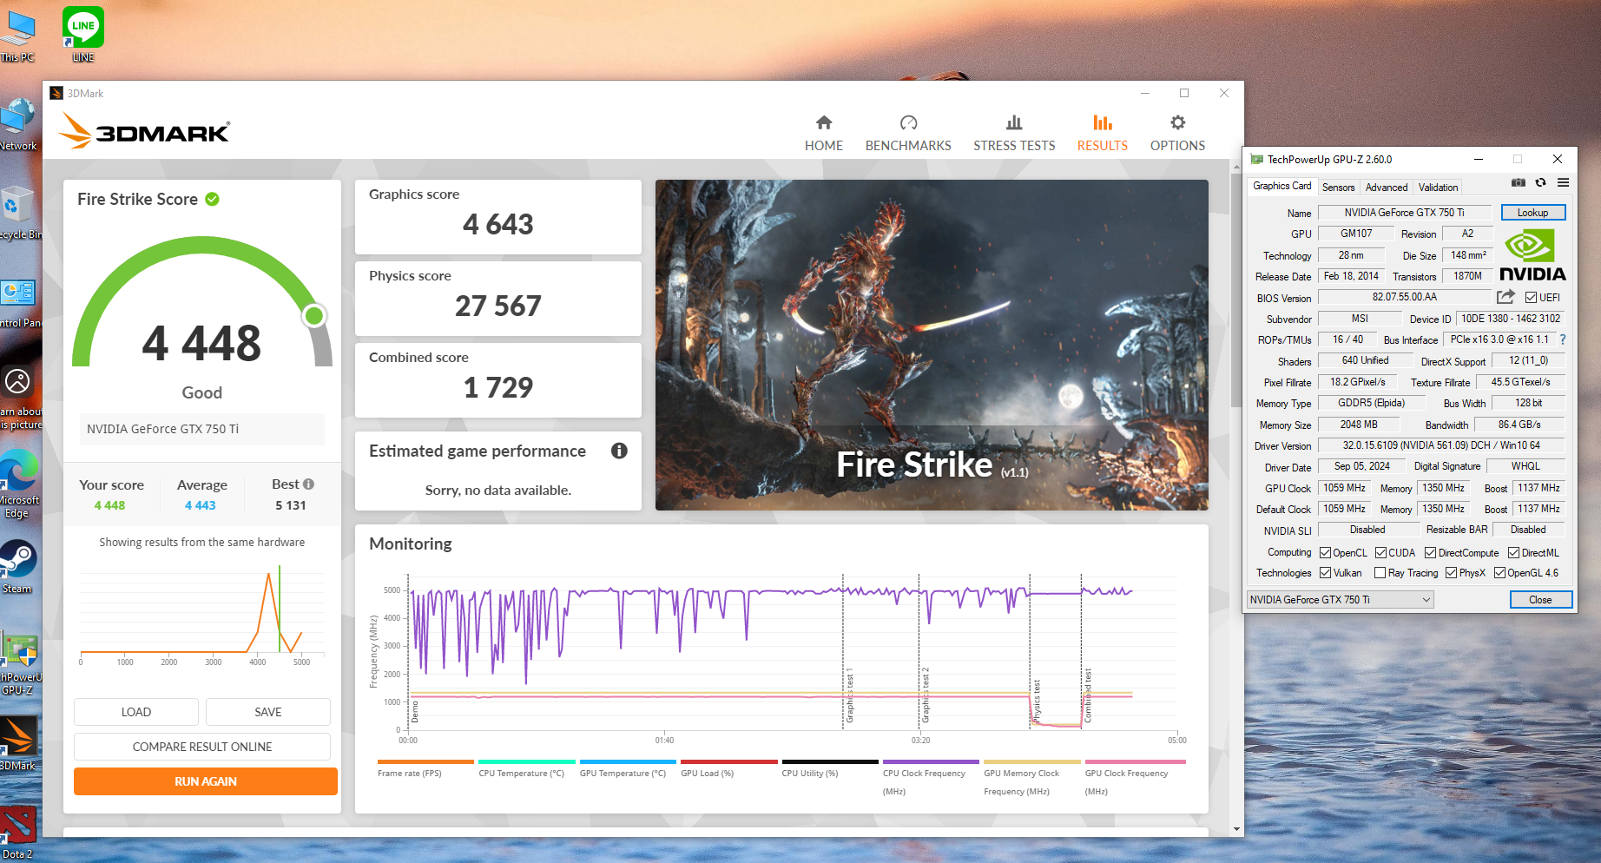Screen dimensions: 1601x863
Task: Switch to the Sensors tab in GPU-Z
Action: point(1338,188)
